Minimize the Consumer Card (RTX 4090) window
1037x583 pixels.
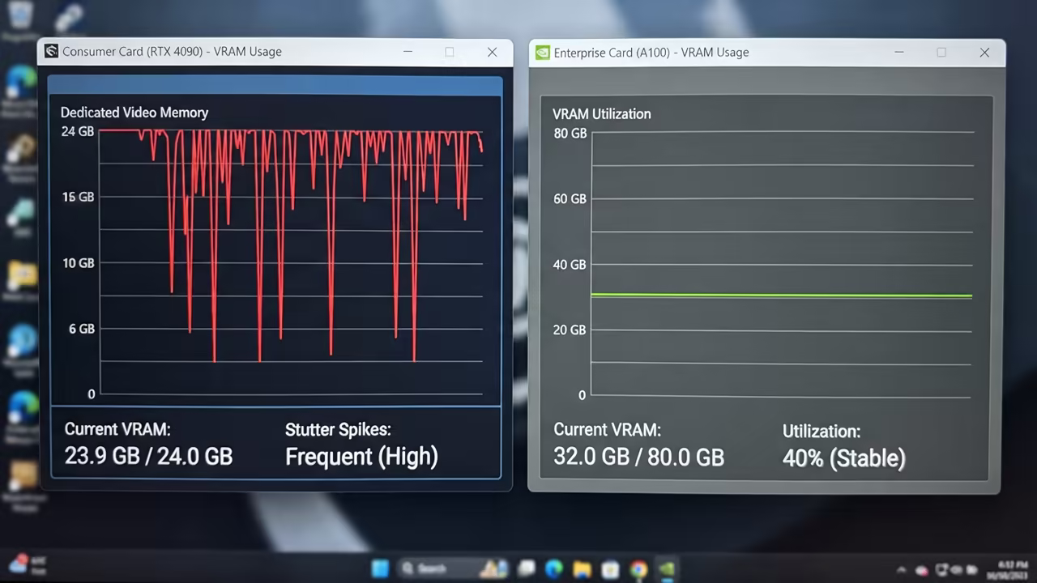408,52
